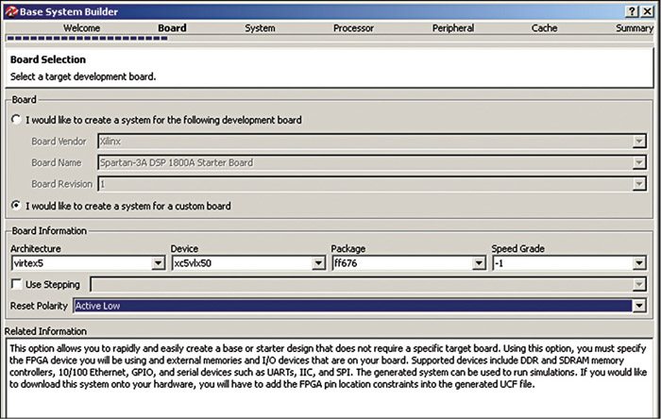Click the Help question mark button
The height and width of the screenshot is (419, 661).
[x=631, y=9]
